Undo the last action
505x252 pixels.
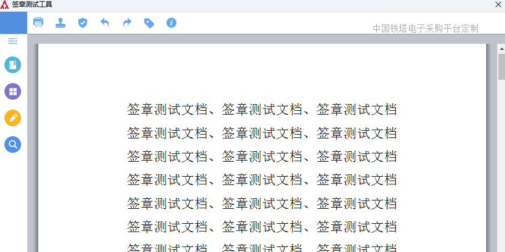pyautogui.click(x=105, y=23)
